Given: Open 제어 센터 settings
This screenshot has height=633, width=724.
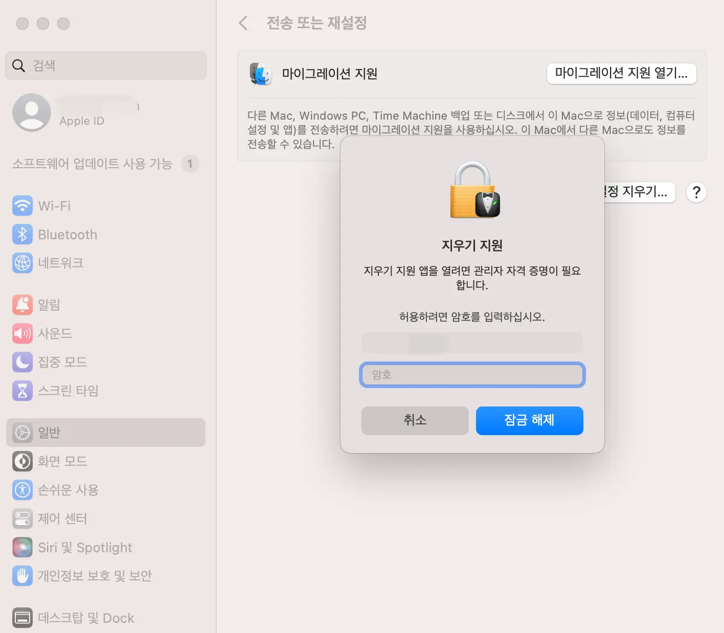Looking at the screenshot, I should click(x=61, y=518).
